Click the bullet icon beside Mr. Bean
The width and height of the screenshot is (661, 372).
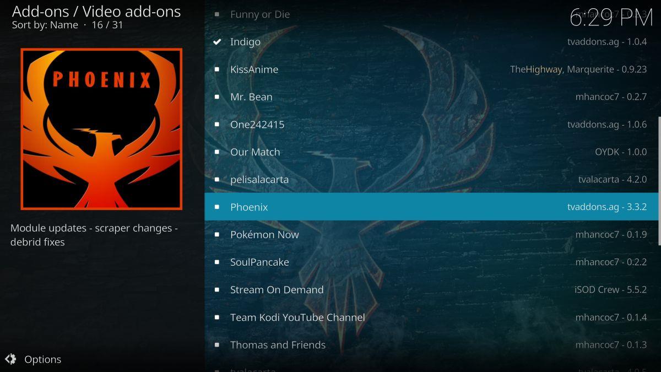(x=217, y=97)
